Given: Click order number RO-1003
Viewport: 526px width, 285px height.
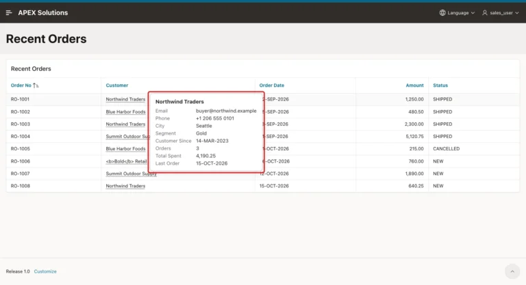Looking at the screenshot, I should (20, 124).
